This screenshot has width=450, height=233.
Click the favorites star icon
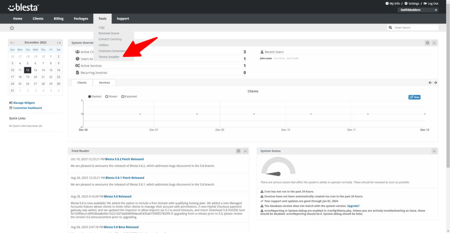pos(12,28)
